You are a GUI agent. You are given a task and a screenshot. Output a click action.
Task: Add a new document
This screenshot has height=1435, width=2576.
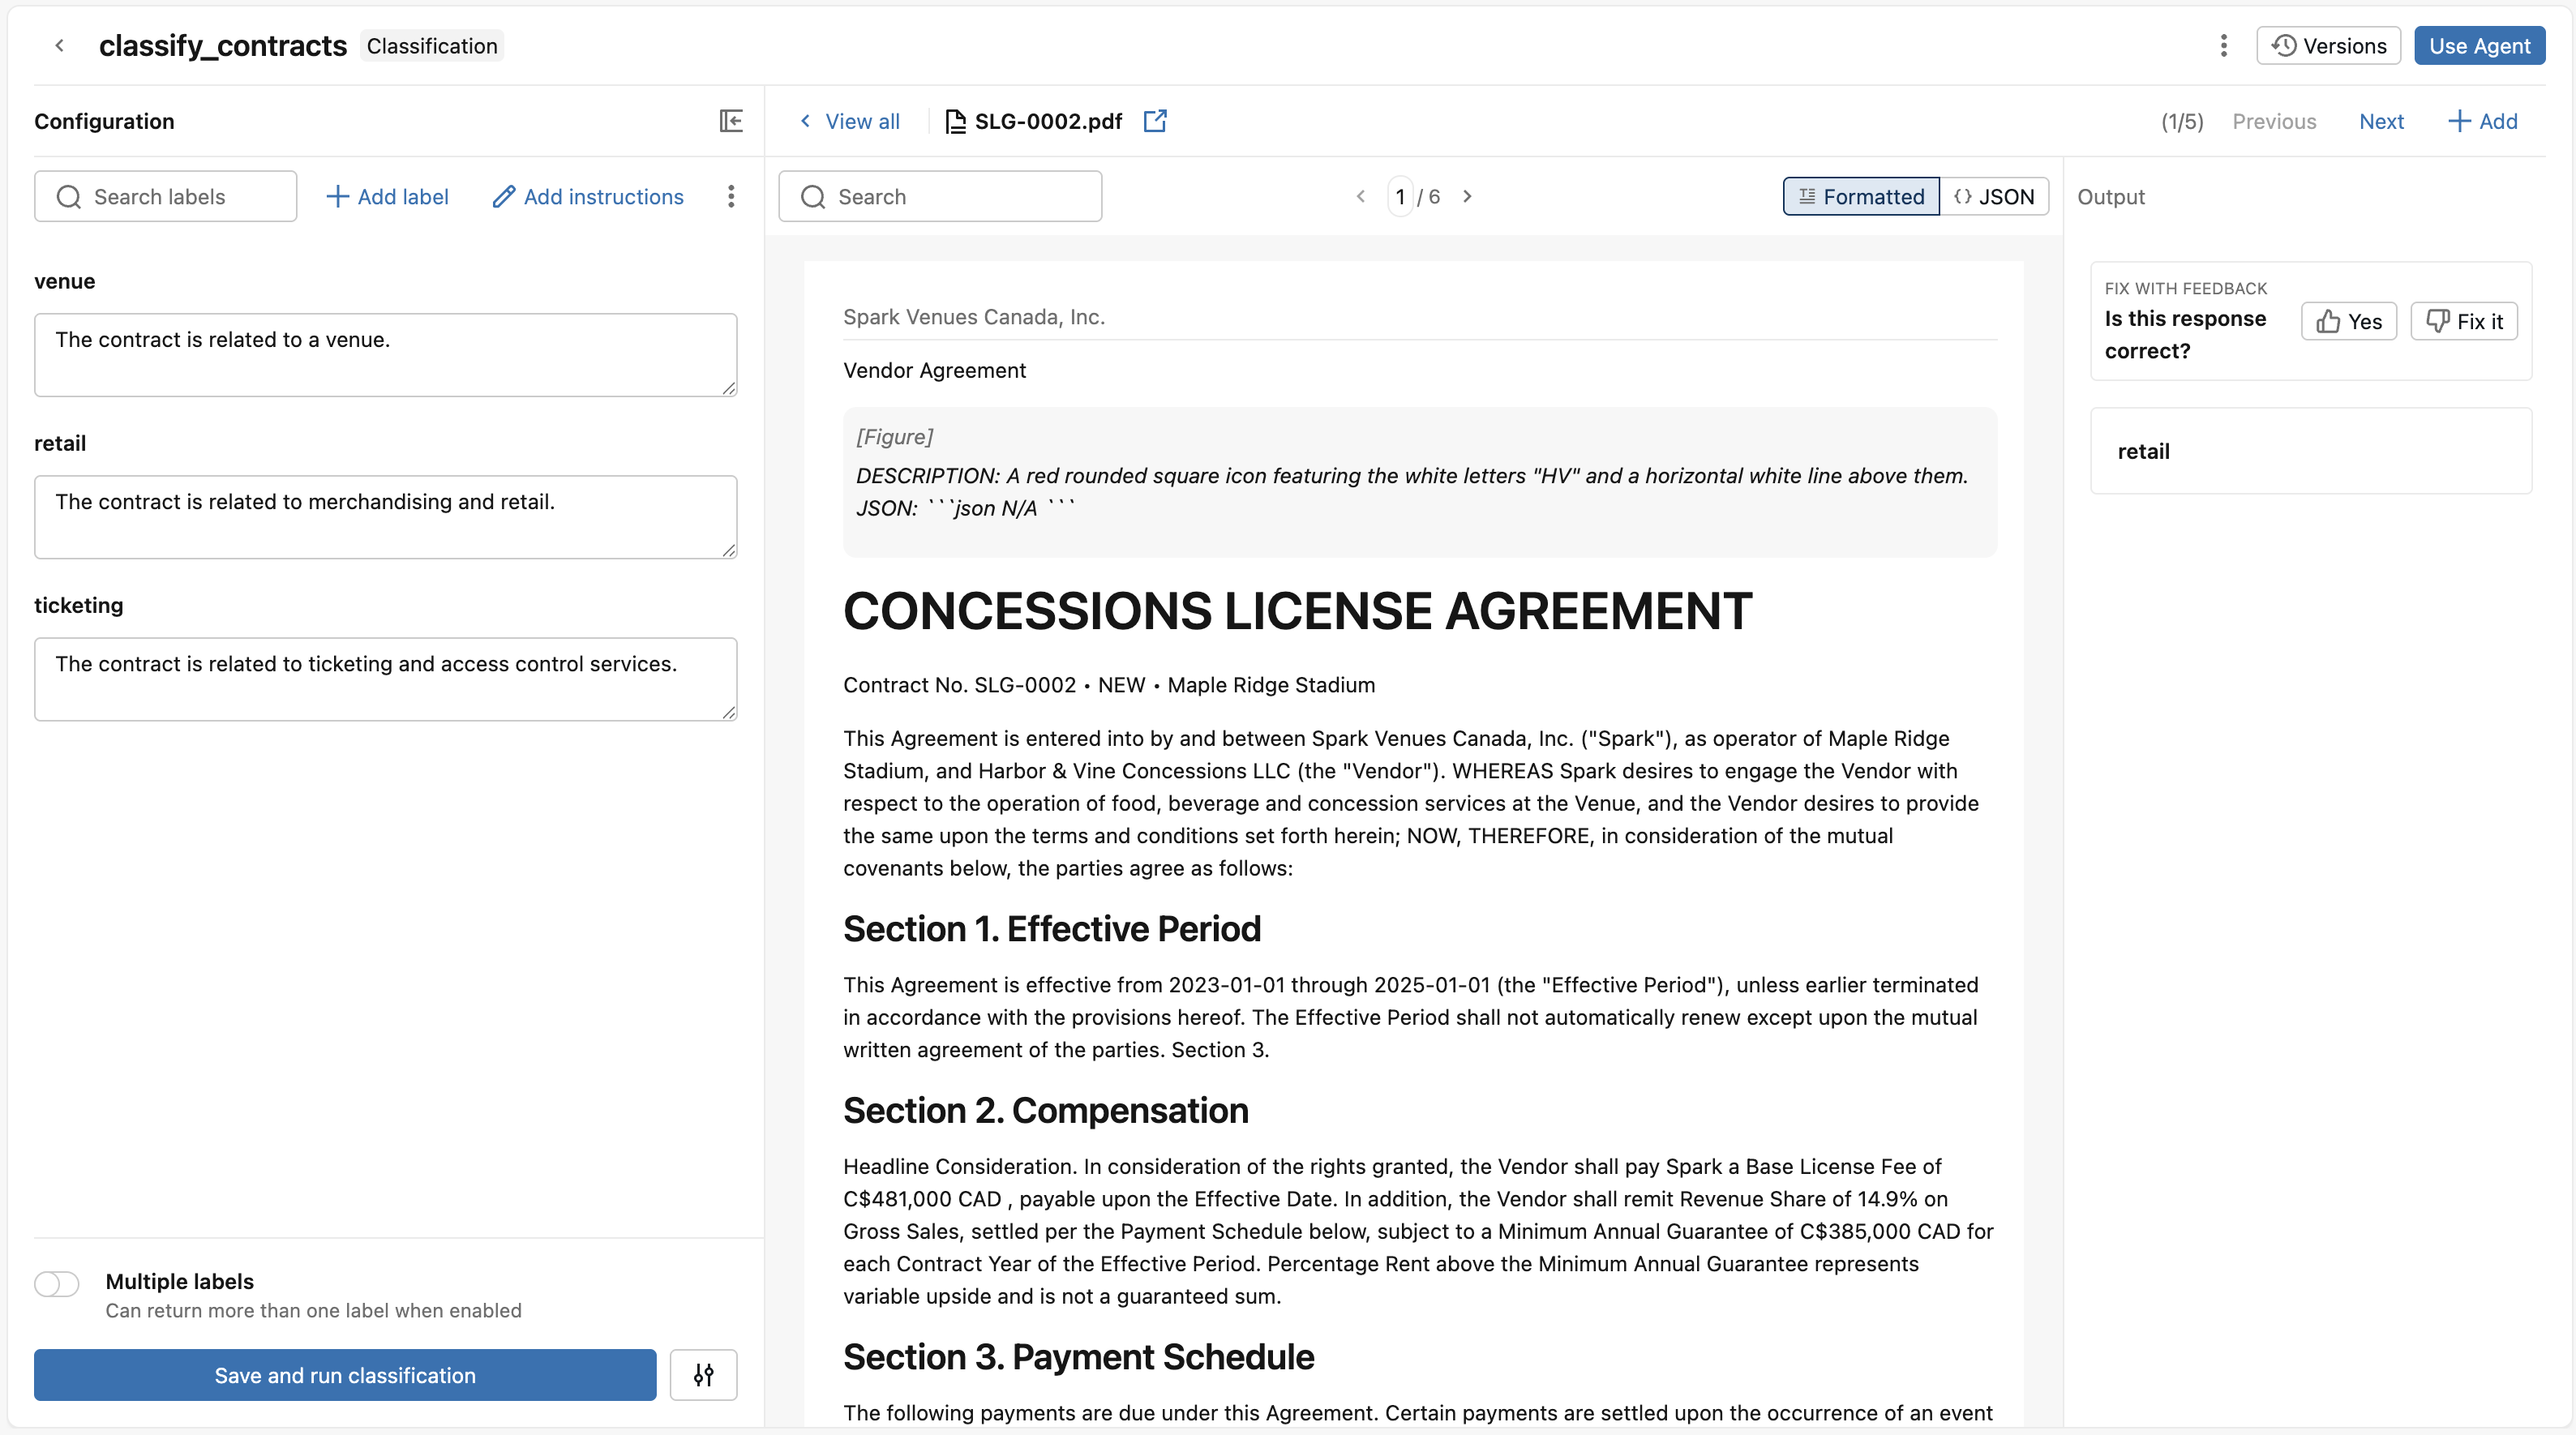point(2482,121)
